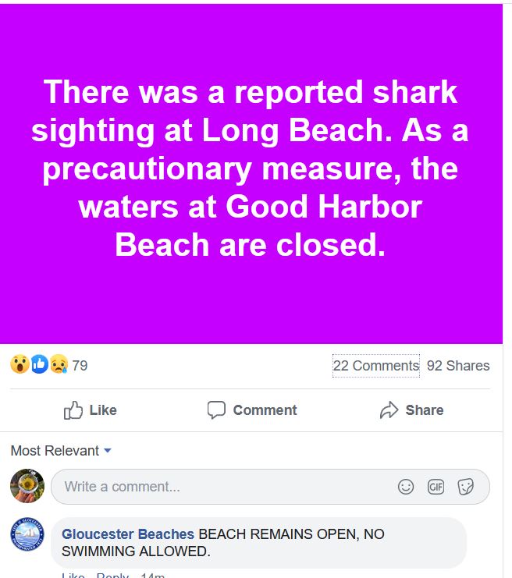Image resolution: width=512 pixels, height=578 pixels.
Task: Click the Wow reaction emoji icon
Action: pos(20,364)
